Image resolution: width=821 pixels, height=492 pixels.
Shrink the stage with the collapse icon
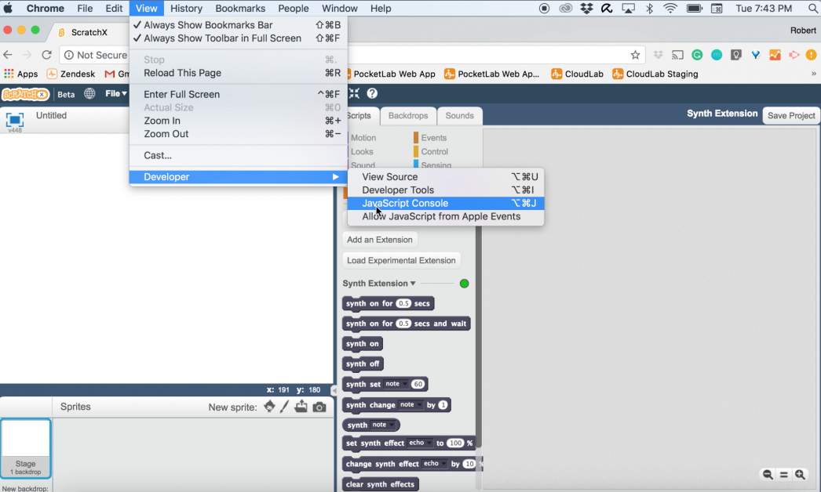click(x=353, y=92)
